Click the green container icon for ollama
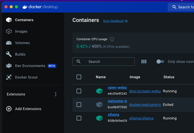This screenshot has height=133, width=194. point(99,118)
